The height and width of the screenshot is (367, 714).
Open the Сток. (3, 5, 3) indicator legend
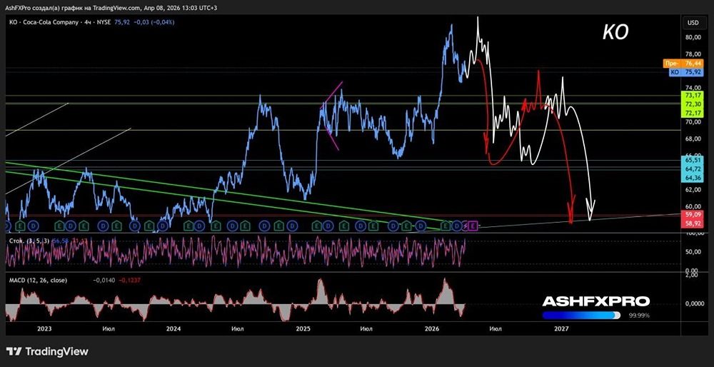point(29,240)
